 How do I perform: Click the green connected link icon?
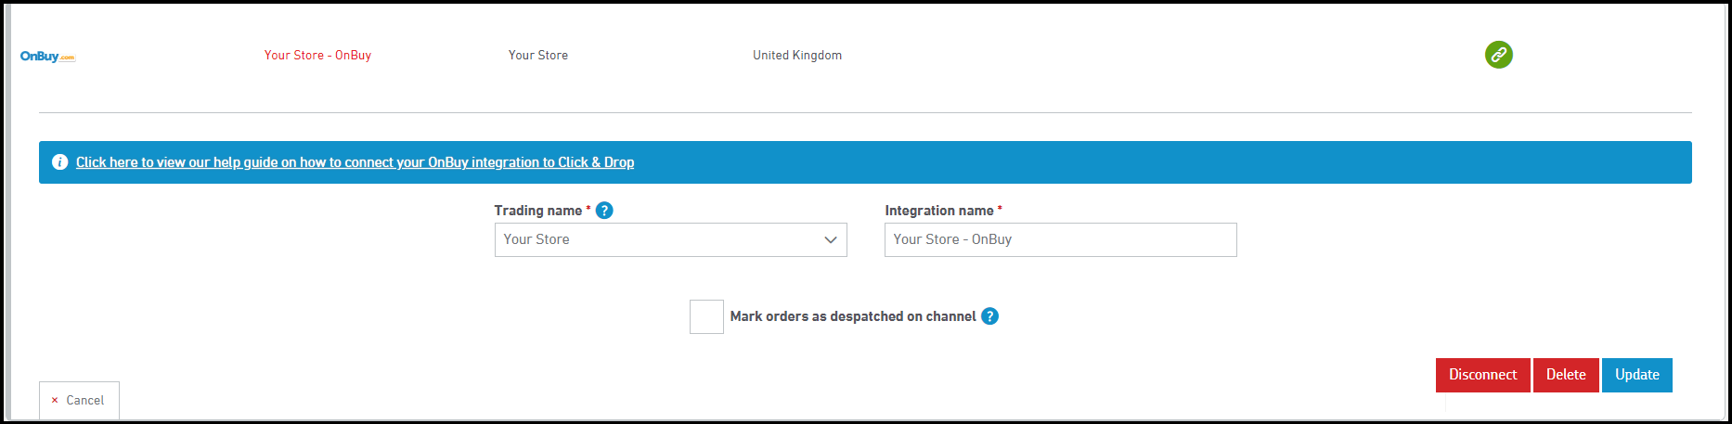tap(1498, 55)
